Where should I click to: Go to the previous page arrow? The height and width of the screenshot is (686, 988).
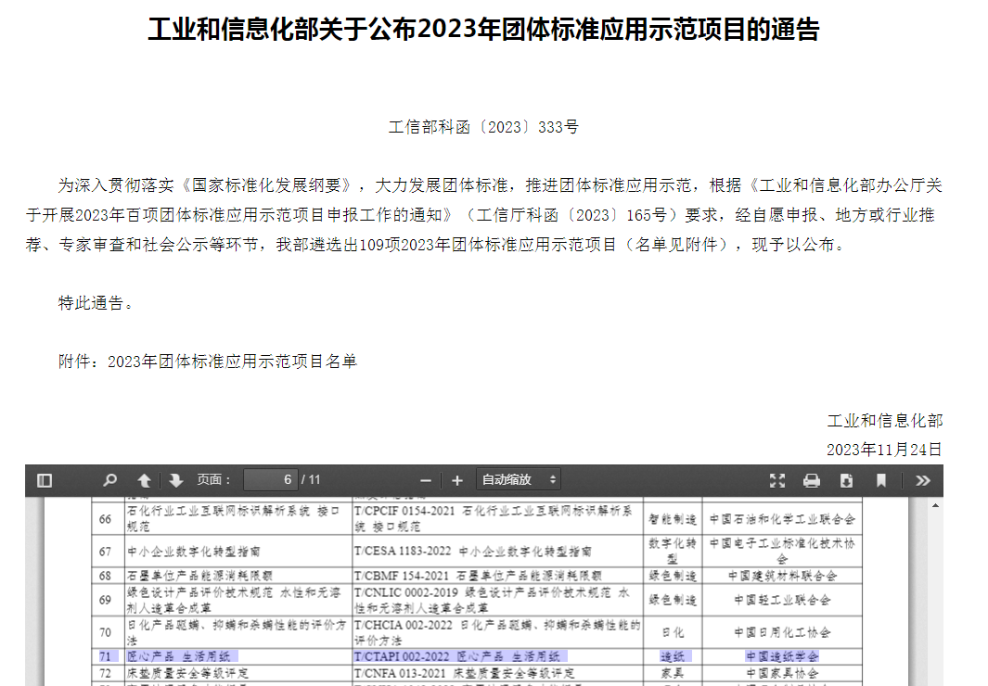click(x=144, y=480)
